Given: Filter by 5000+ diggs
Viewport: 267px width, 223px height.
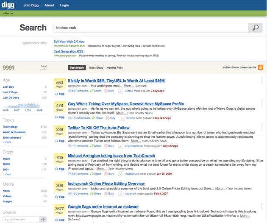Looking at the screenshot, I should coord(6,159).
